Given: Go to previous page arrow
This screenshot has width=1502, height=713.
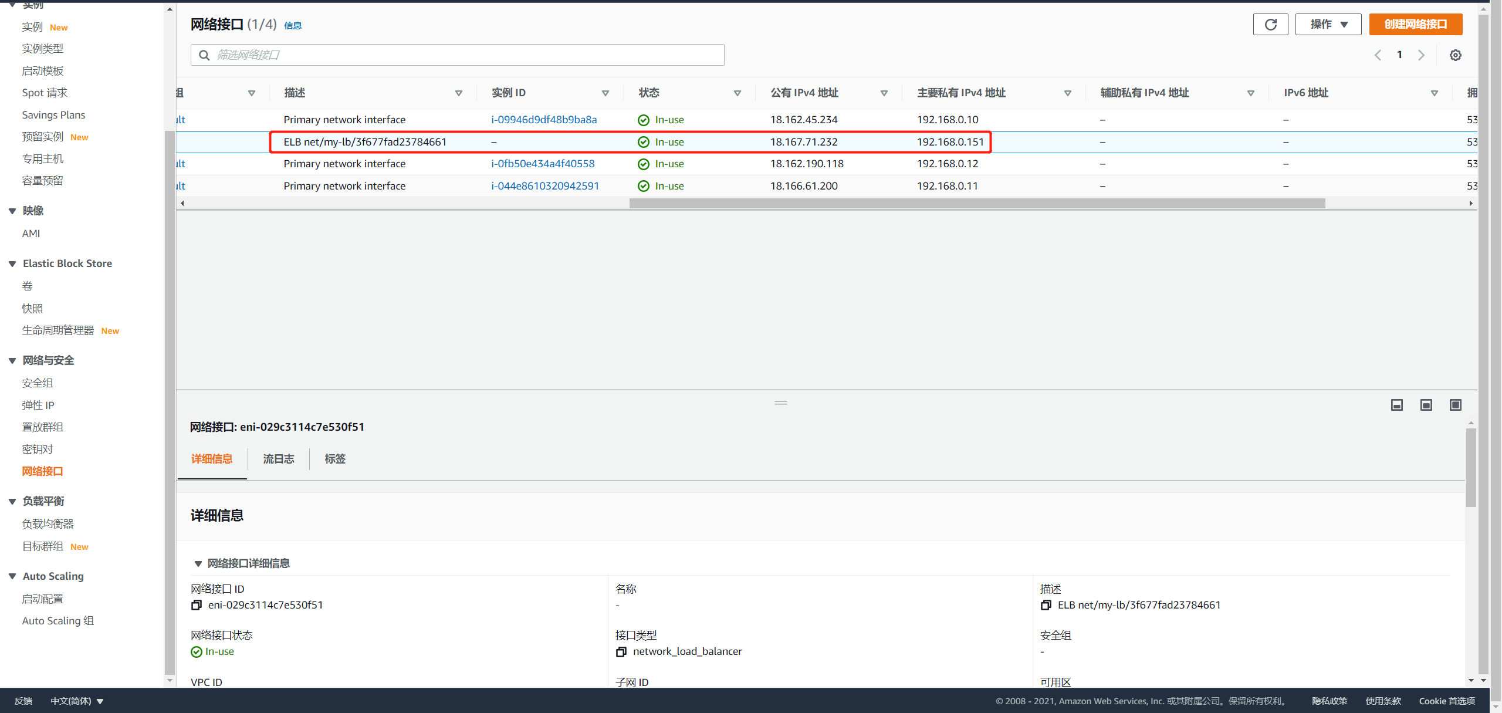Looking at the screenshot, I should [1378, 55].
